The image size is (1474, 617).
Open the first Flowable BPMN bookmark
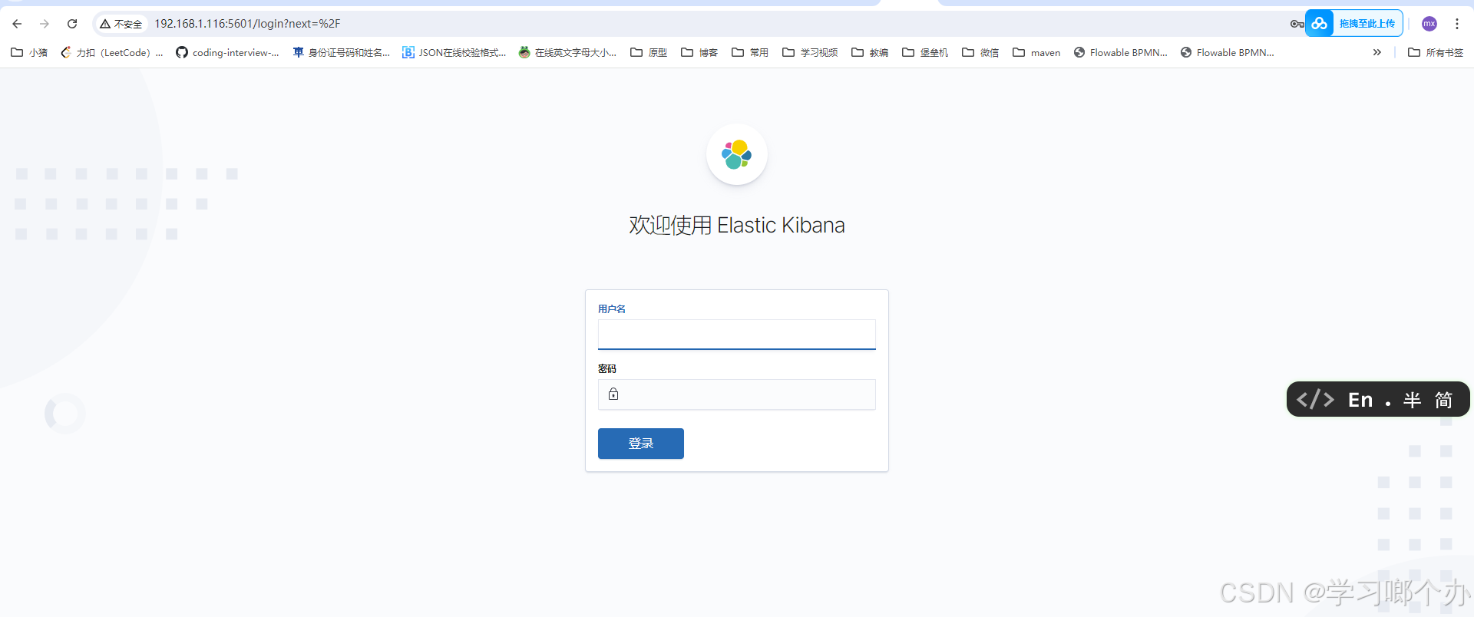[1121, 52]
